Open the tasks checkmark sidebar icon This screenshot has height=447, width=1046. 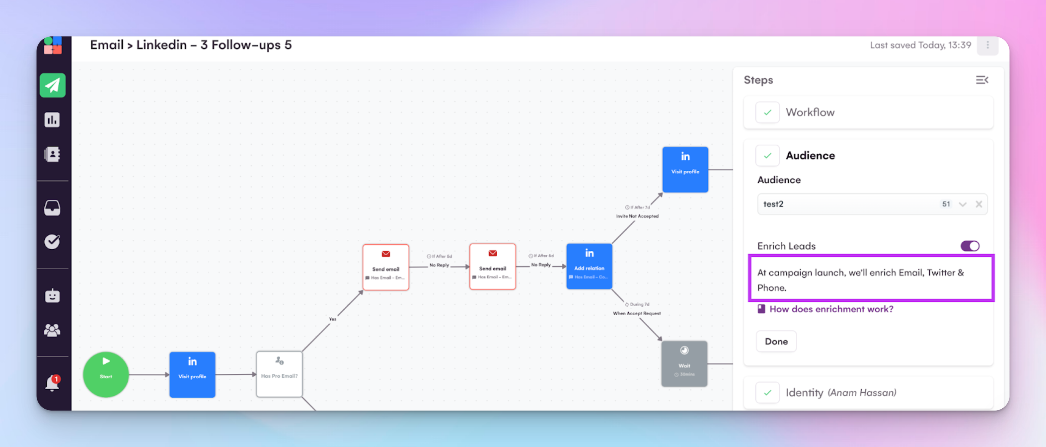tap(52, 242)
